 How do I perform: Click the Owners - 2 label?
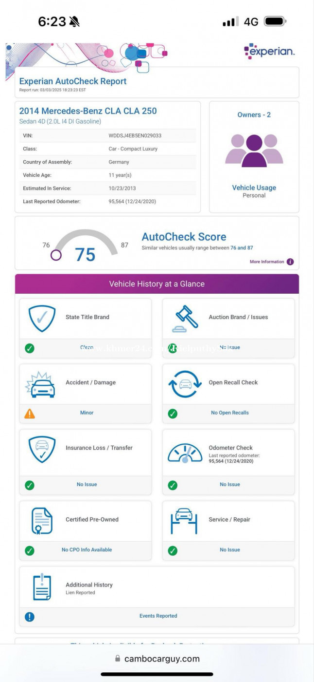pos(254,115)
